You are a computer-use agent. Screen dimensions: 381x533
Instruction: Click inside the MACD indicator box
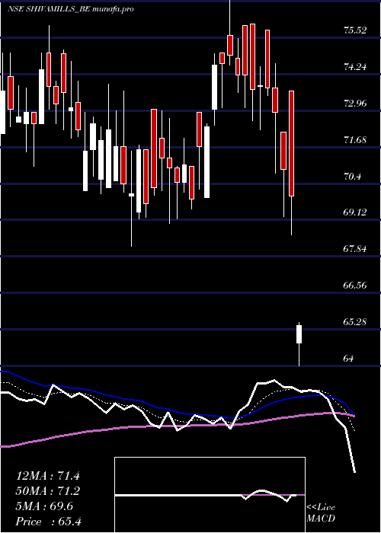pos(210,495)
